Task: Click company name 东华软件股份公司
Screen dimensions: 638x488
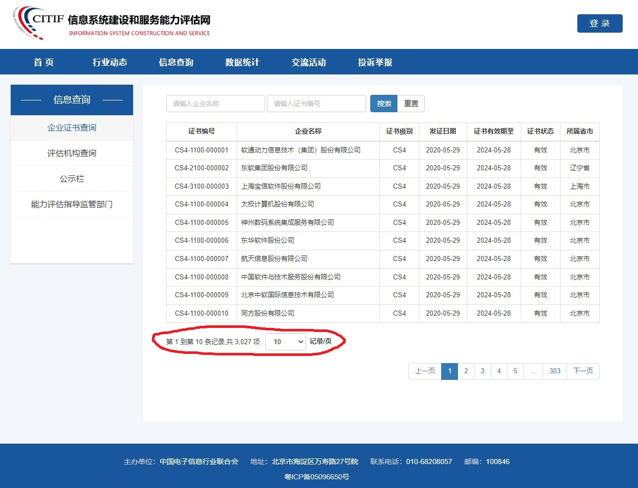Action: point(268,241)
